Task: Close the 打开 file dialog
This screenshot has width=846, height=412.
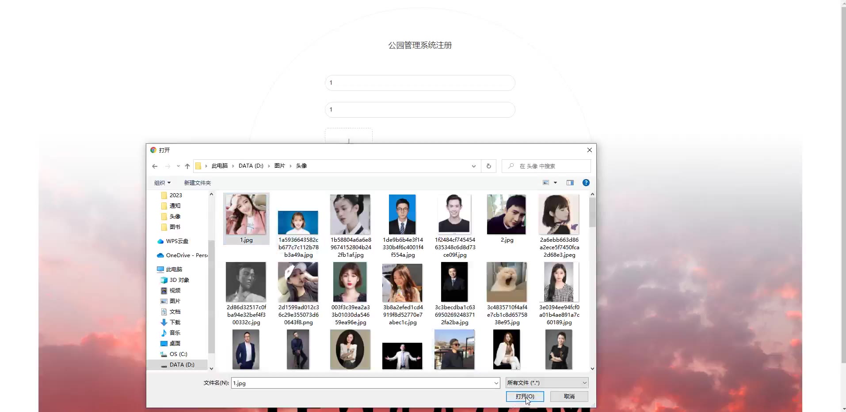Action: pos(589,150)
